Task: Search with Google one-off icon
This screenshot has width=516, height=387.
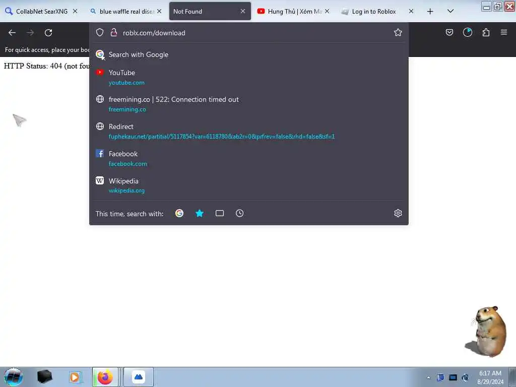Action: [x=179, y=213]
